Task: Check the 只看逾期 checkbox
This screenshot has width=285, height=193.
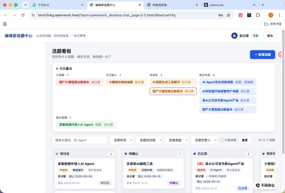Action: point(221,140)
